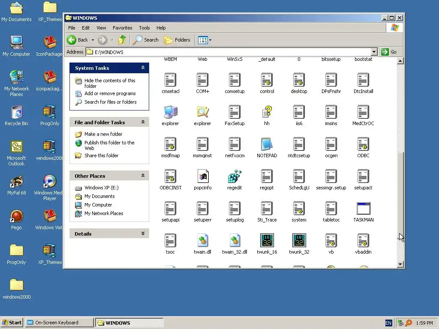Viewport: 439px width, 329px height.
Task: Select the twain.dll file icon
Action: 202,240
